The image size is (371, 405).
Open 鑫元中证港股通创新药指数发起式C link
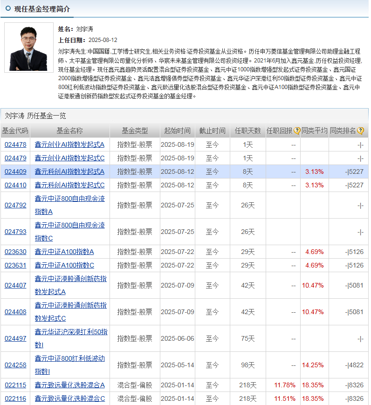coord(70,312)
